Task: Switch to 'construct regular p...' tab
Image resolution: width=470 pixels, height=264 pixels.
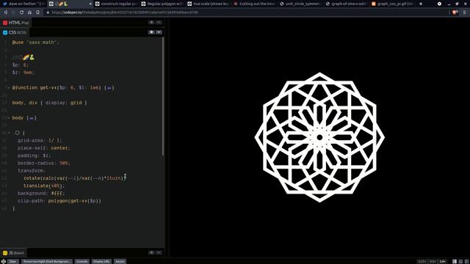Action: [x=116, y=4]
